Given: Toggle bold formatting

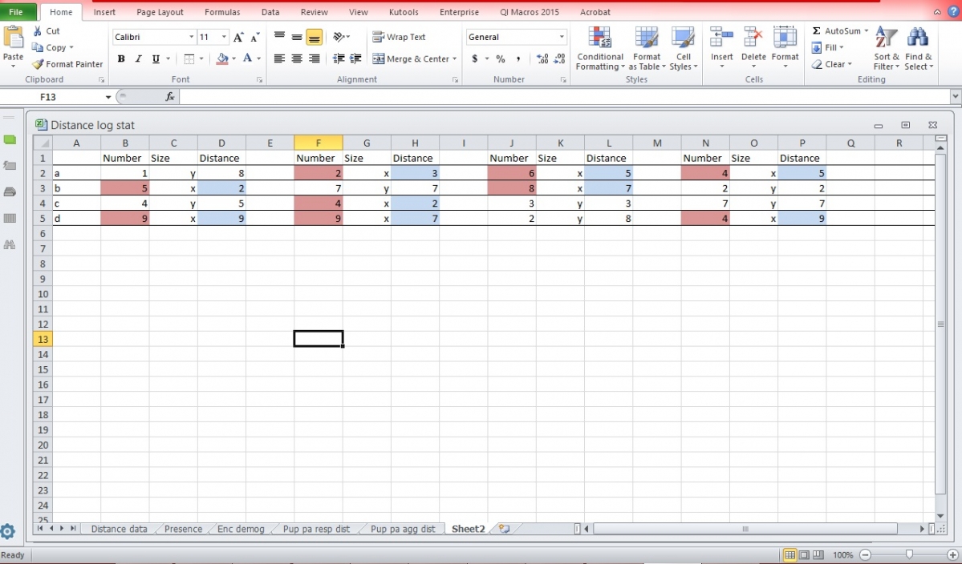Looking at the screenshot, I should pos(120,58).
